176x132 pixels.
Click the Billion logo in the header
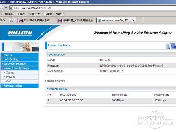coord(20,32)
